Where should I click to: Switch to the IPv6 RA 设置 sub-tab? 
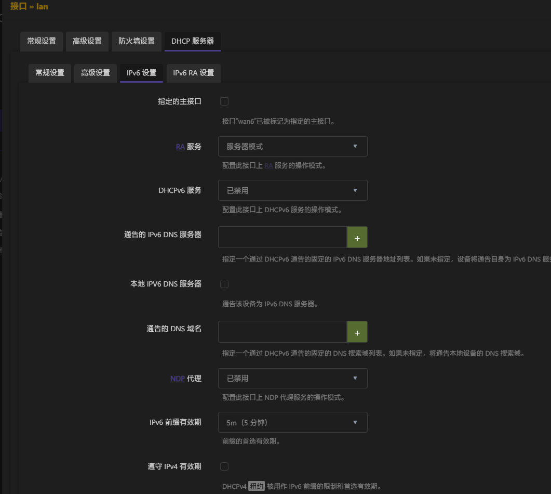click(193, 73)
